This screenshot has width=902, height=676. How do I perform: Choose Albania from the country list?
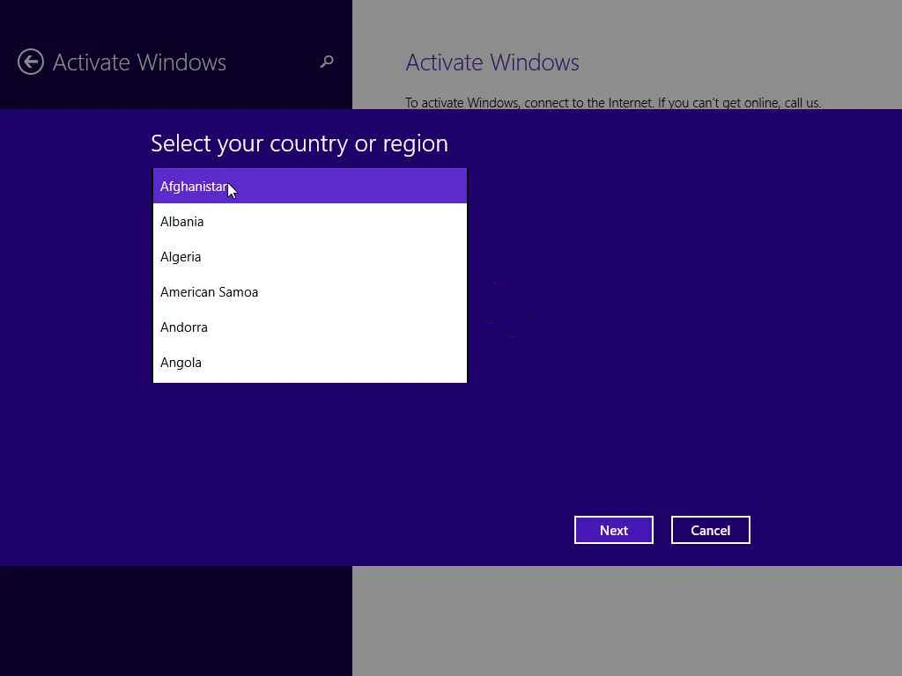click(x=309, y=221)
